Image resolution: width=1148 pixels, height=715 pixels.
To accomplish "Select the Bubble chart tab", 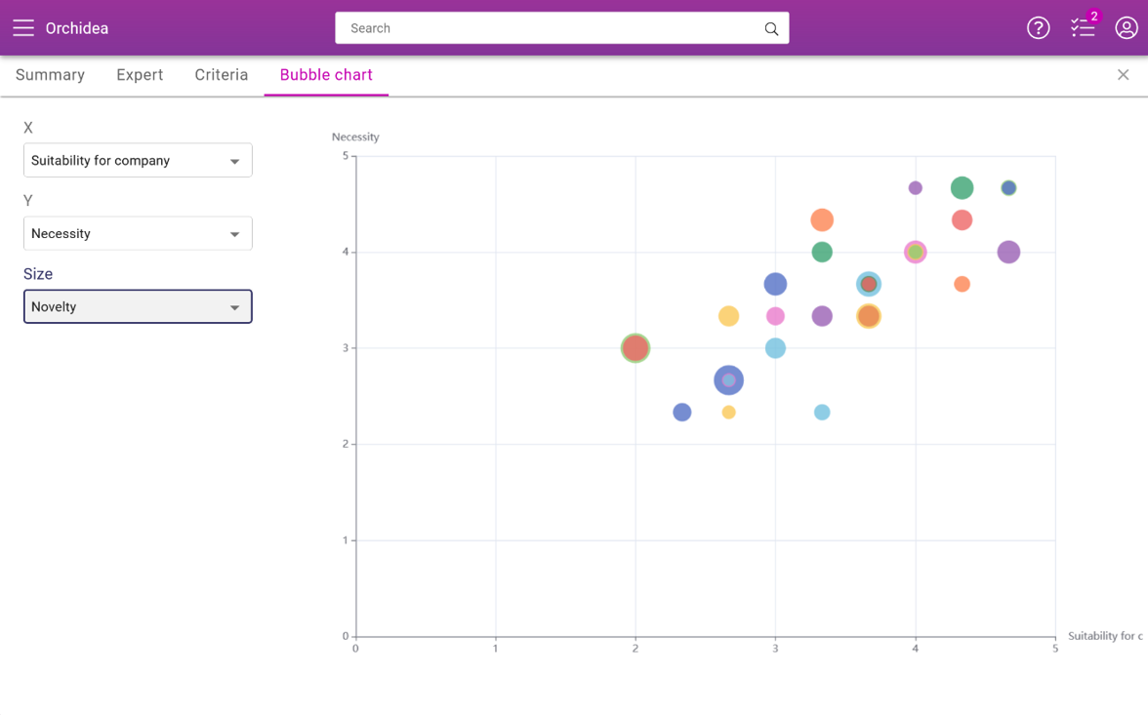I will (326, 75).
